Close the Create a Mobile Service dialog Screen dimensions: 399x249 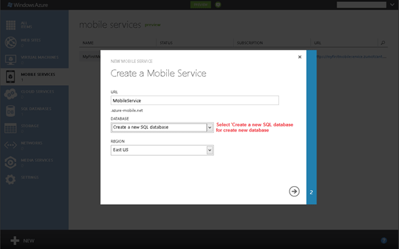click(x=300, y=57)
